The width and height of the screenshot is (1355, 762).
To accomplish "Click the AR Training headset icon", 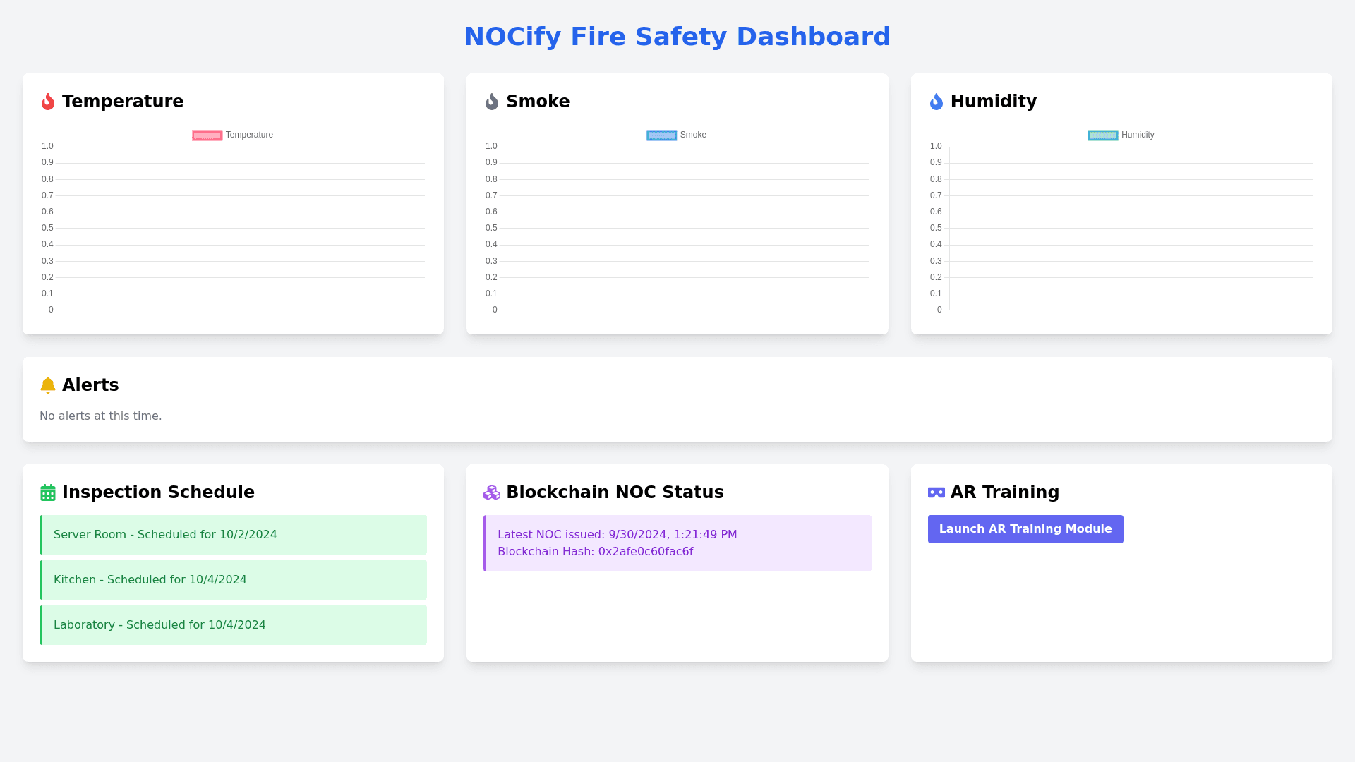I will point(936,492).
